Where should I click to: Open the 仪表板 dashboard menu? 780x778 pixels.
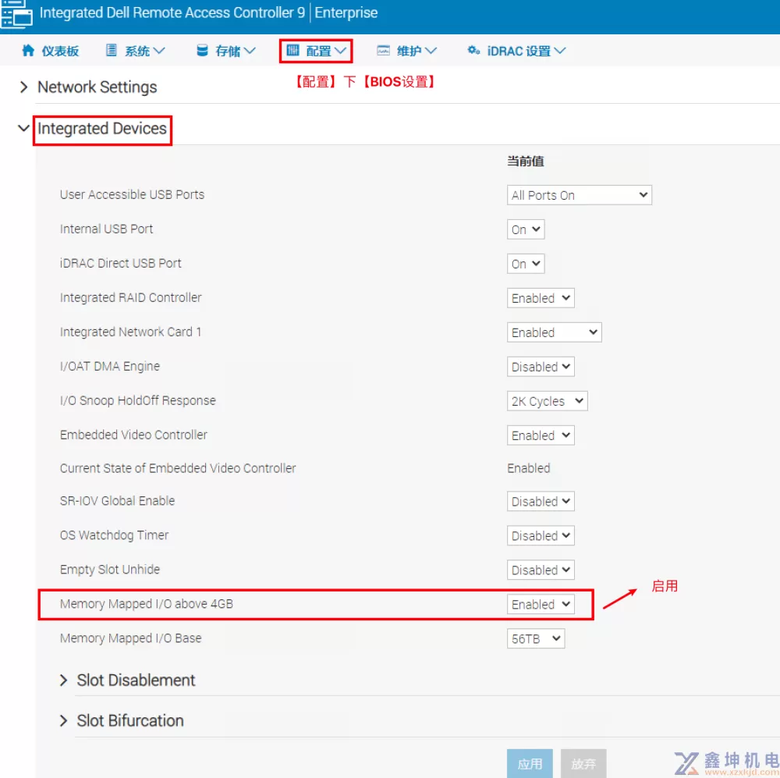[x=50, y=51]
